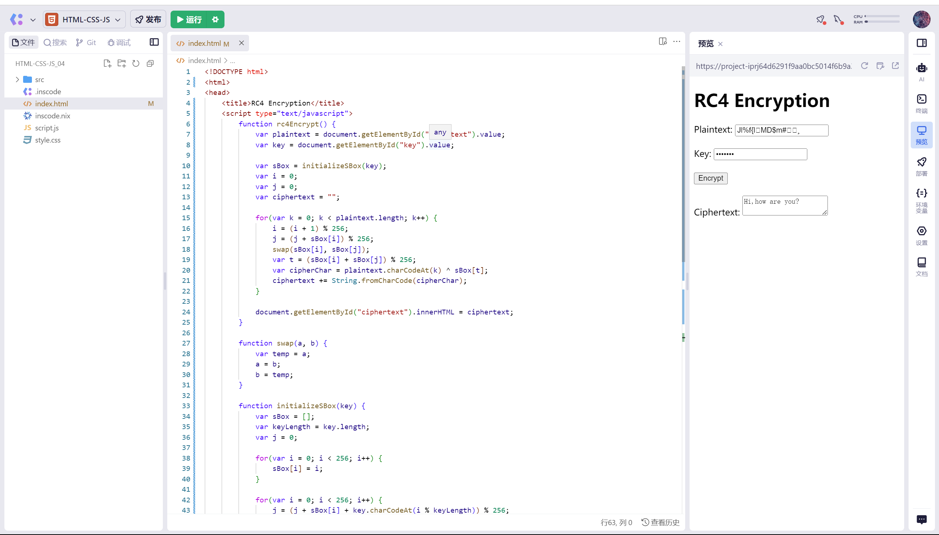The width and height of the screenshot is (939, 535).
Task: Open the editor more-actions menu
Action: pos(677,41)
